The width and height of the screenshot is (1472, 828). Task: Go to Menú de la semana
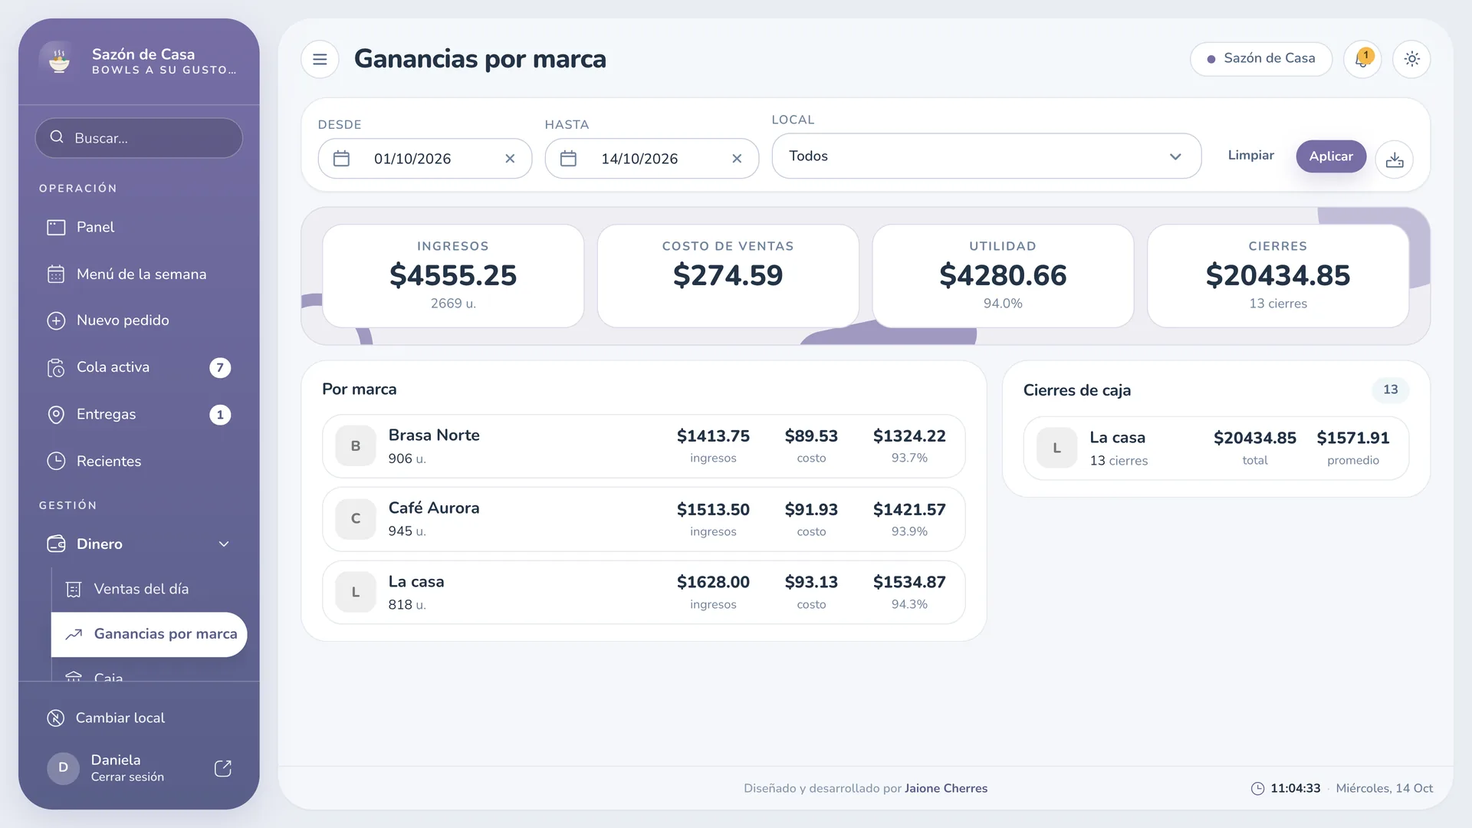click(x=139, y=274)
